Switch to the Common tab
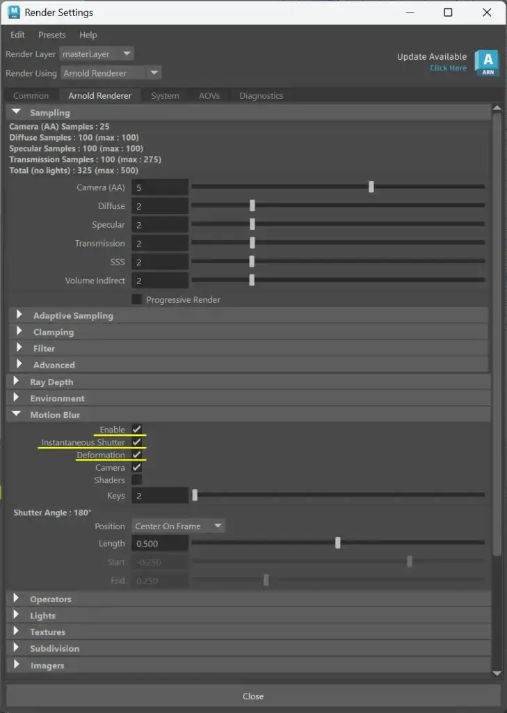 pos(31,96)
